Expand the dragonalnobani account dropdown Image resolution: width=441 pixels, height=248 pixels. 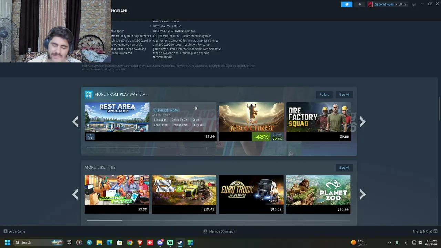[x=396, y=4]
